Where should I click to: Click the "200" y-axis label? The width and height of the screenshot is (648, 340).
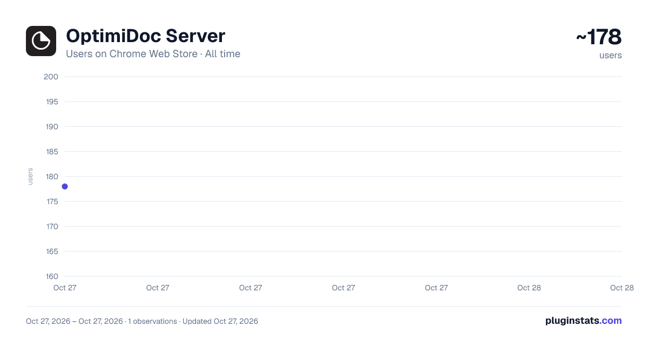pyautogui.click(x=51, y=77)
